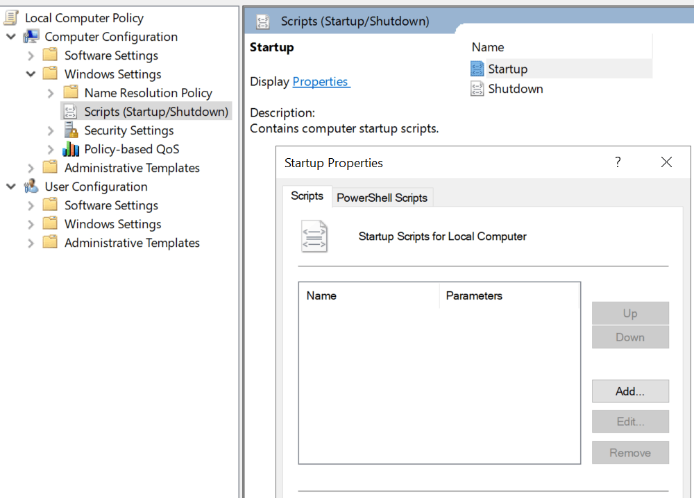The height and width of the screenshot is (498, 694).
Task: Select the Computer Configuration tree label
Action: click(111, 37)
